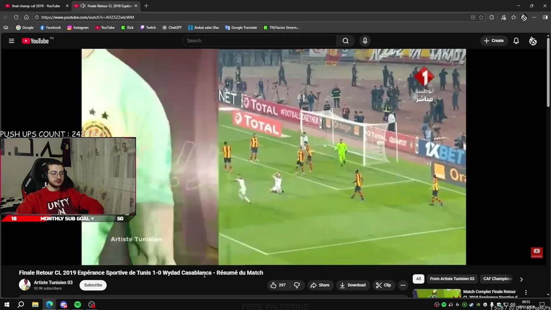This screenshot has width=551, height=310.
Task: Open TNSfaxien Stream bookmark
Action: click(281, 28)
